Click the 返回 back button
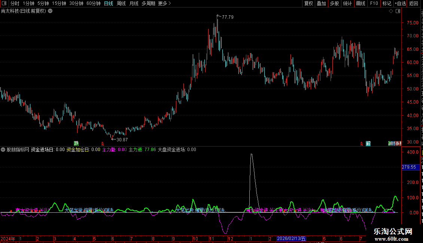This screenshot has width=423, height=243. click(414, 3)
